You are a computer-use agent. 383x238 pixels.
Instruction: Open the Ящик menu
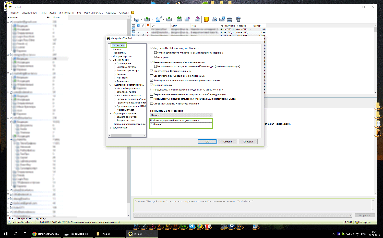pyautogui.click(x=53, y=12)
